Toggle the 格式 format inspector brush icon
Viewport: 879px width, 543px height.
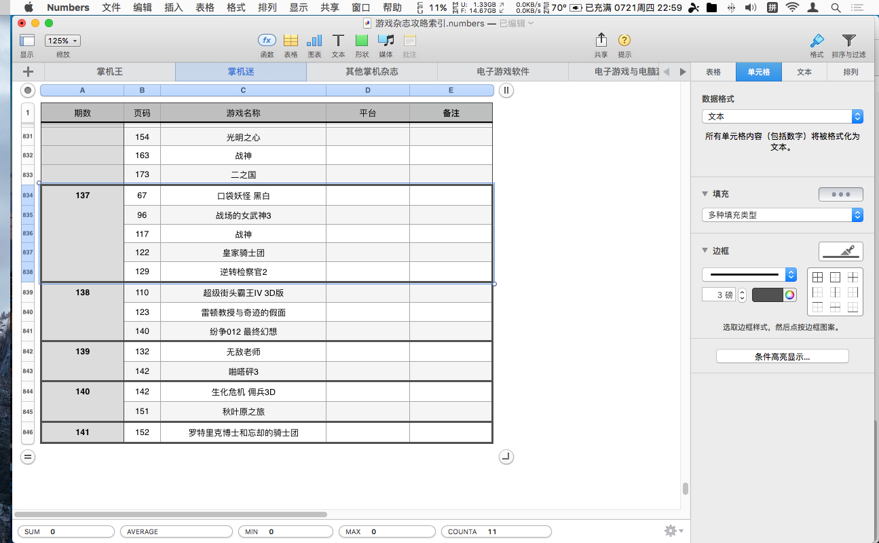(x=817, y=40)
